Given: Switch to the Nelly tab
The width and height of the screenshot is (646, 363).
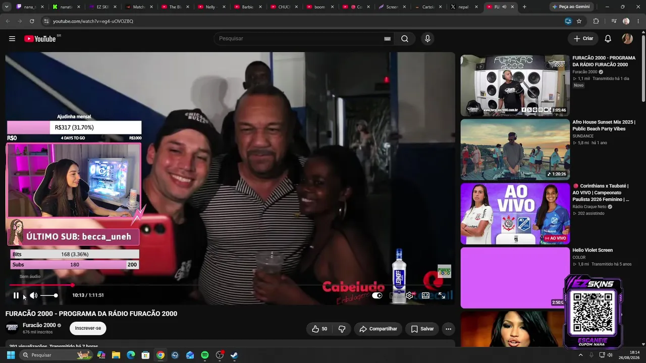Looking at the screenshot, I should pyautogui.click(x=212, y=7).
